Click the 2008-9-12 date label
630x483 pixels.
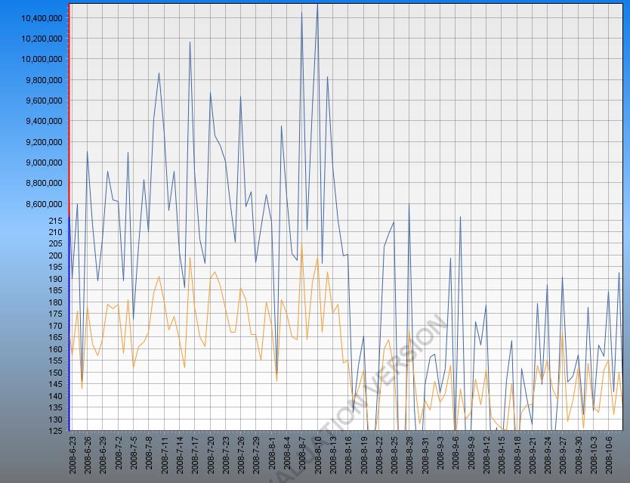(x=486, y=454)
